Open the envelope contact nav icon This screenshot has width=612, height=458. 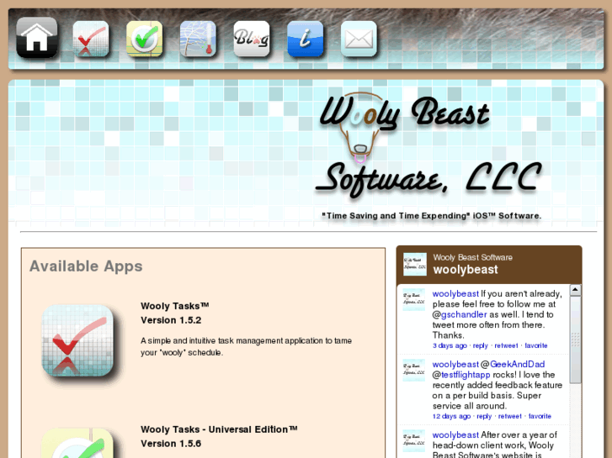click(x=359, y=39)
